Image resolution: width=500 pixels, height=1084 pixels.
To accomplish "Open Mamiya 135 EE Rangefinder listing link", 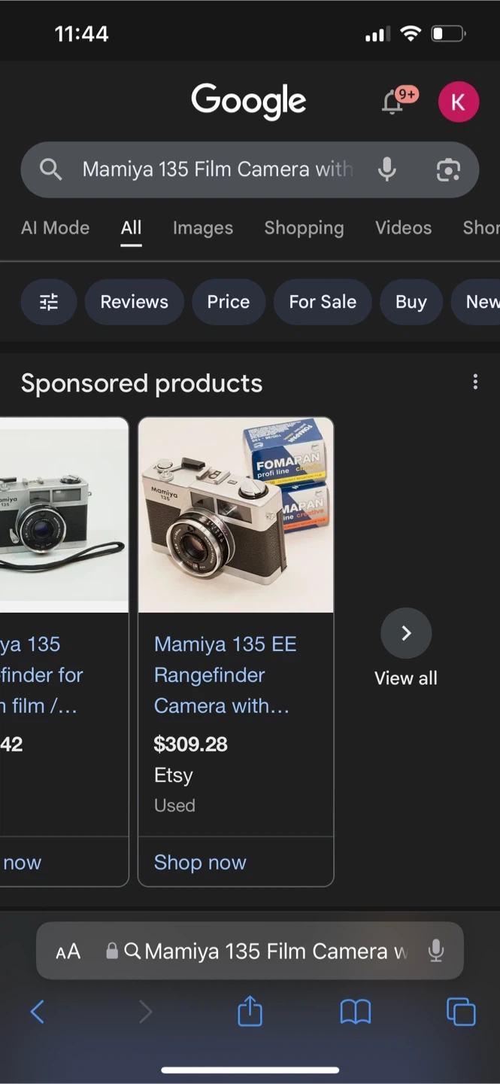I will [225, 675].
